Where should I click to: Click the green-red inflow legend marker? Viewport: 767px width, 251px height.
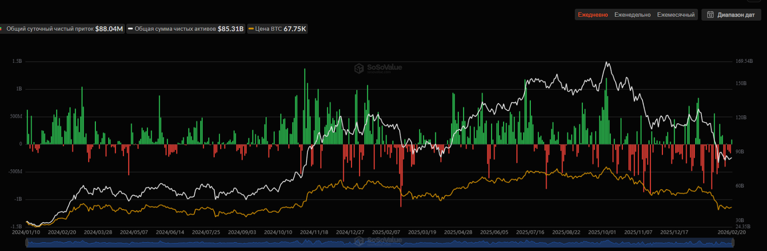[x=1, y=29]
